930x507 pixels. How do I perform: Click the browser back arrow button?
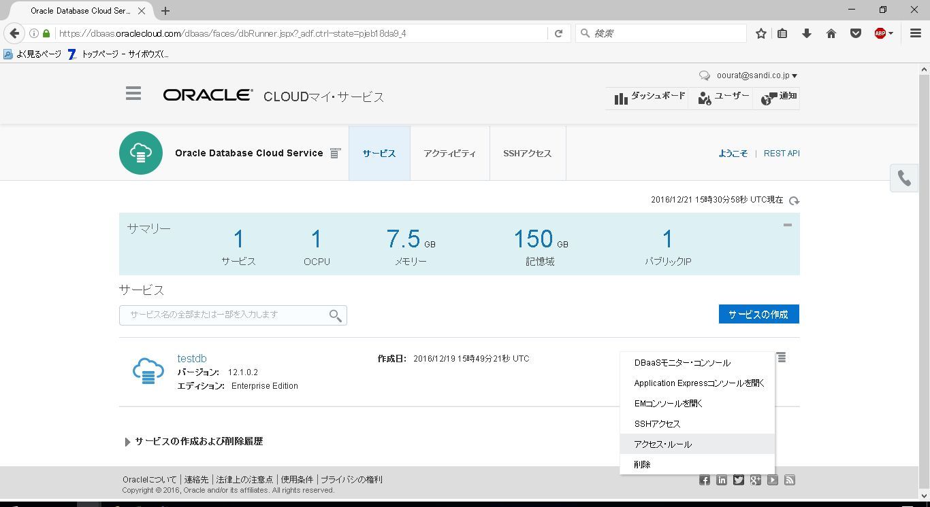tap(15, 33)
